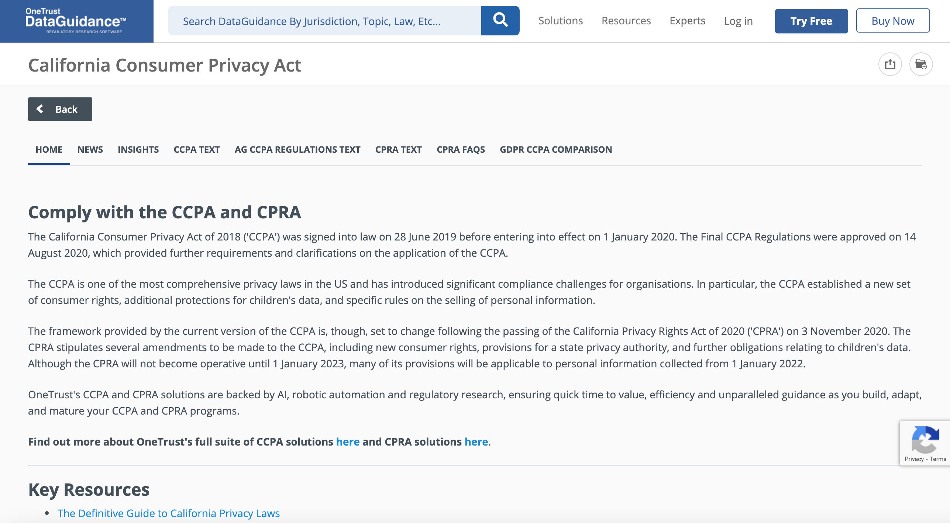Switch to the INSIGHTS tab

[x=138, y=149]
